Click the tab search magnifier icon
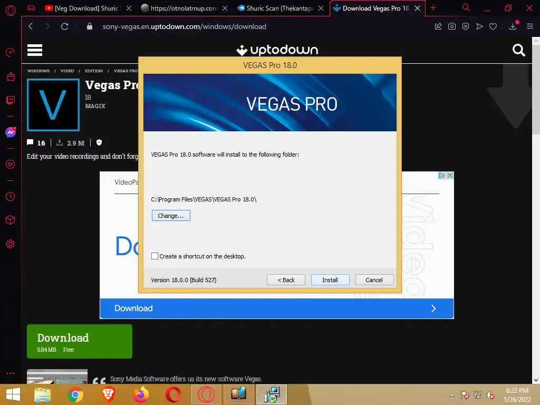Image resolution: width=540 pixels, height=405 pixels. tap(466, 7)
